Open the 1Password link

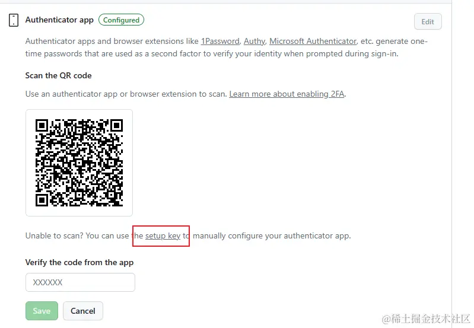tap(220, 42)
